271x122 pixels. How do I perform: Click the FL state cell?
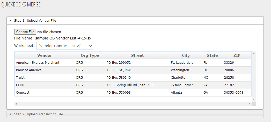213,63
